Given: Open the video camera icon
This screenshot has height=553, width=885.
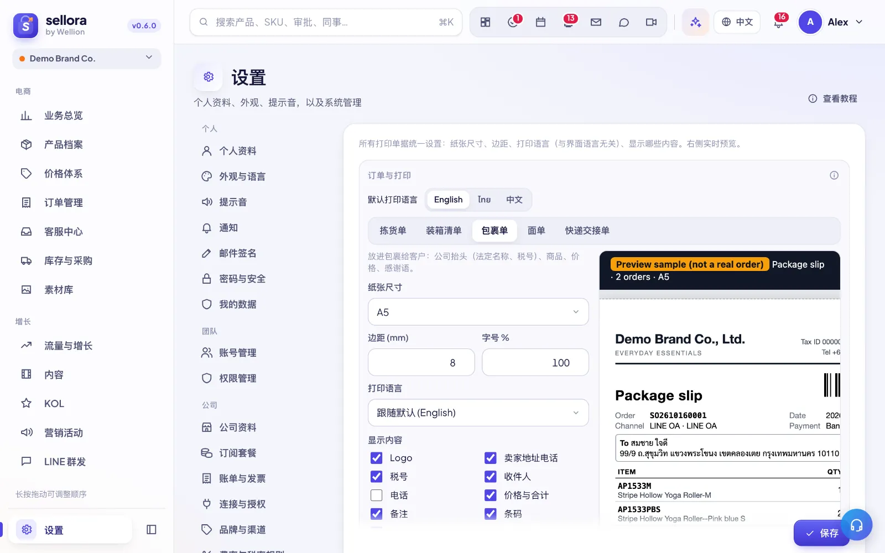Looking at the screenshot, I should coord(651,22).
